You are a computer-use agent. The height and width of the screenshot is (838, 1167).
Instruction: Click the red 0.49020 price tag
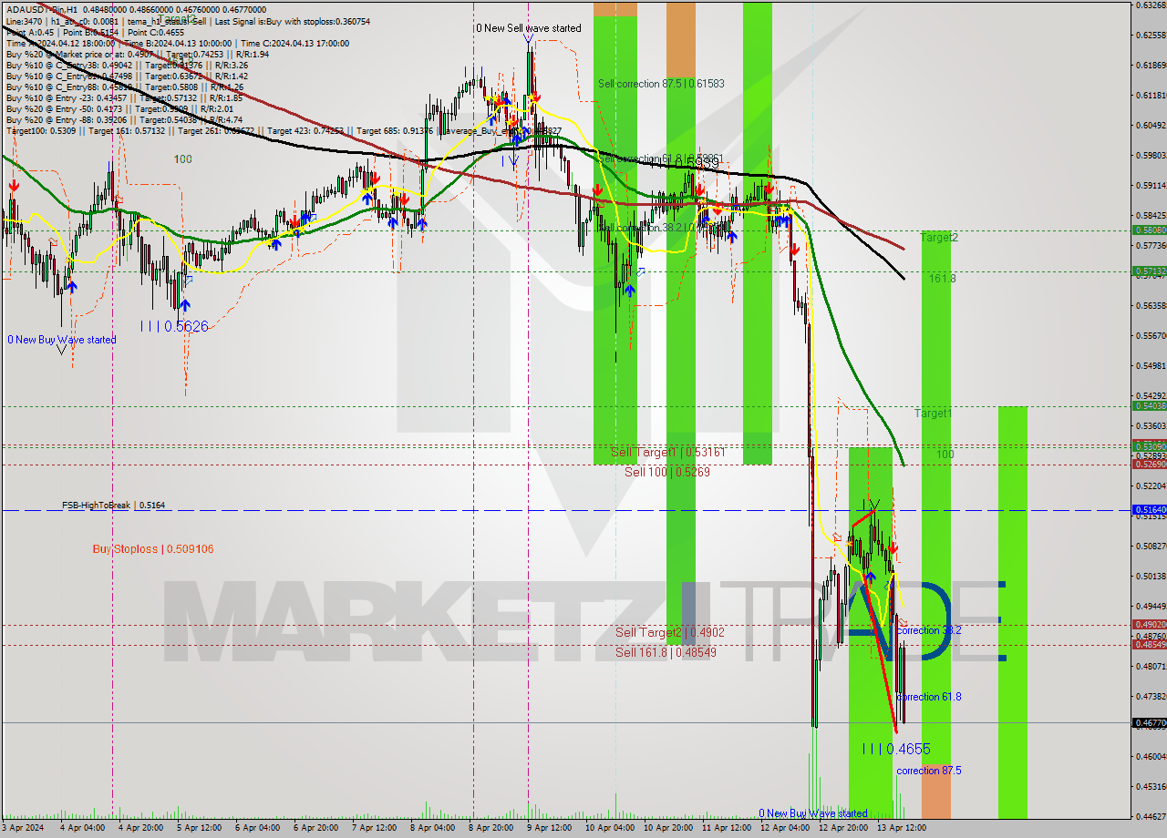(x=1149, y=625)
